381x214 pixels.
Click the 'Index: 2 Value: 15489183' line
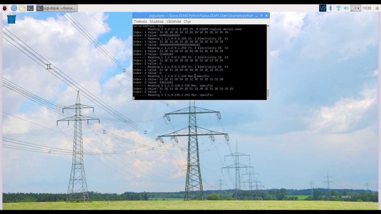tap(153, 54)
